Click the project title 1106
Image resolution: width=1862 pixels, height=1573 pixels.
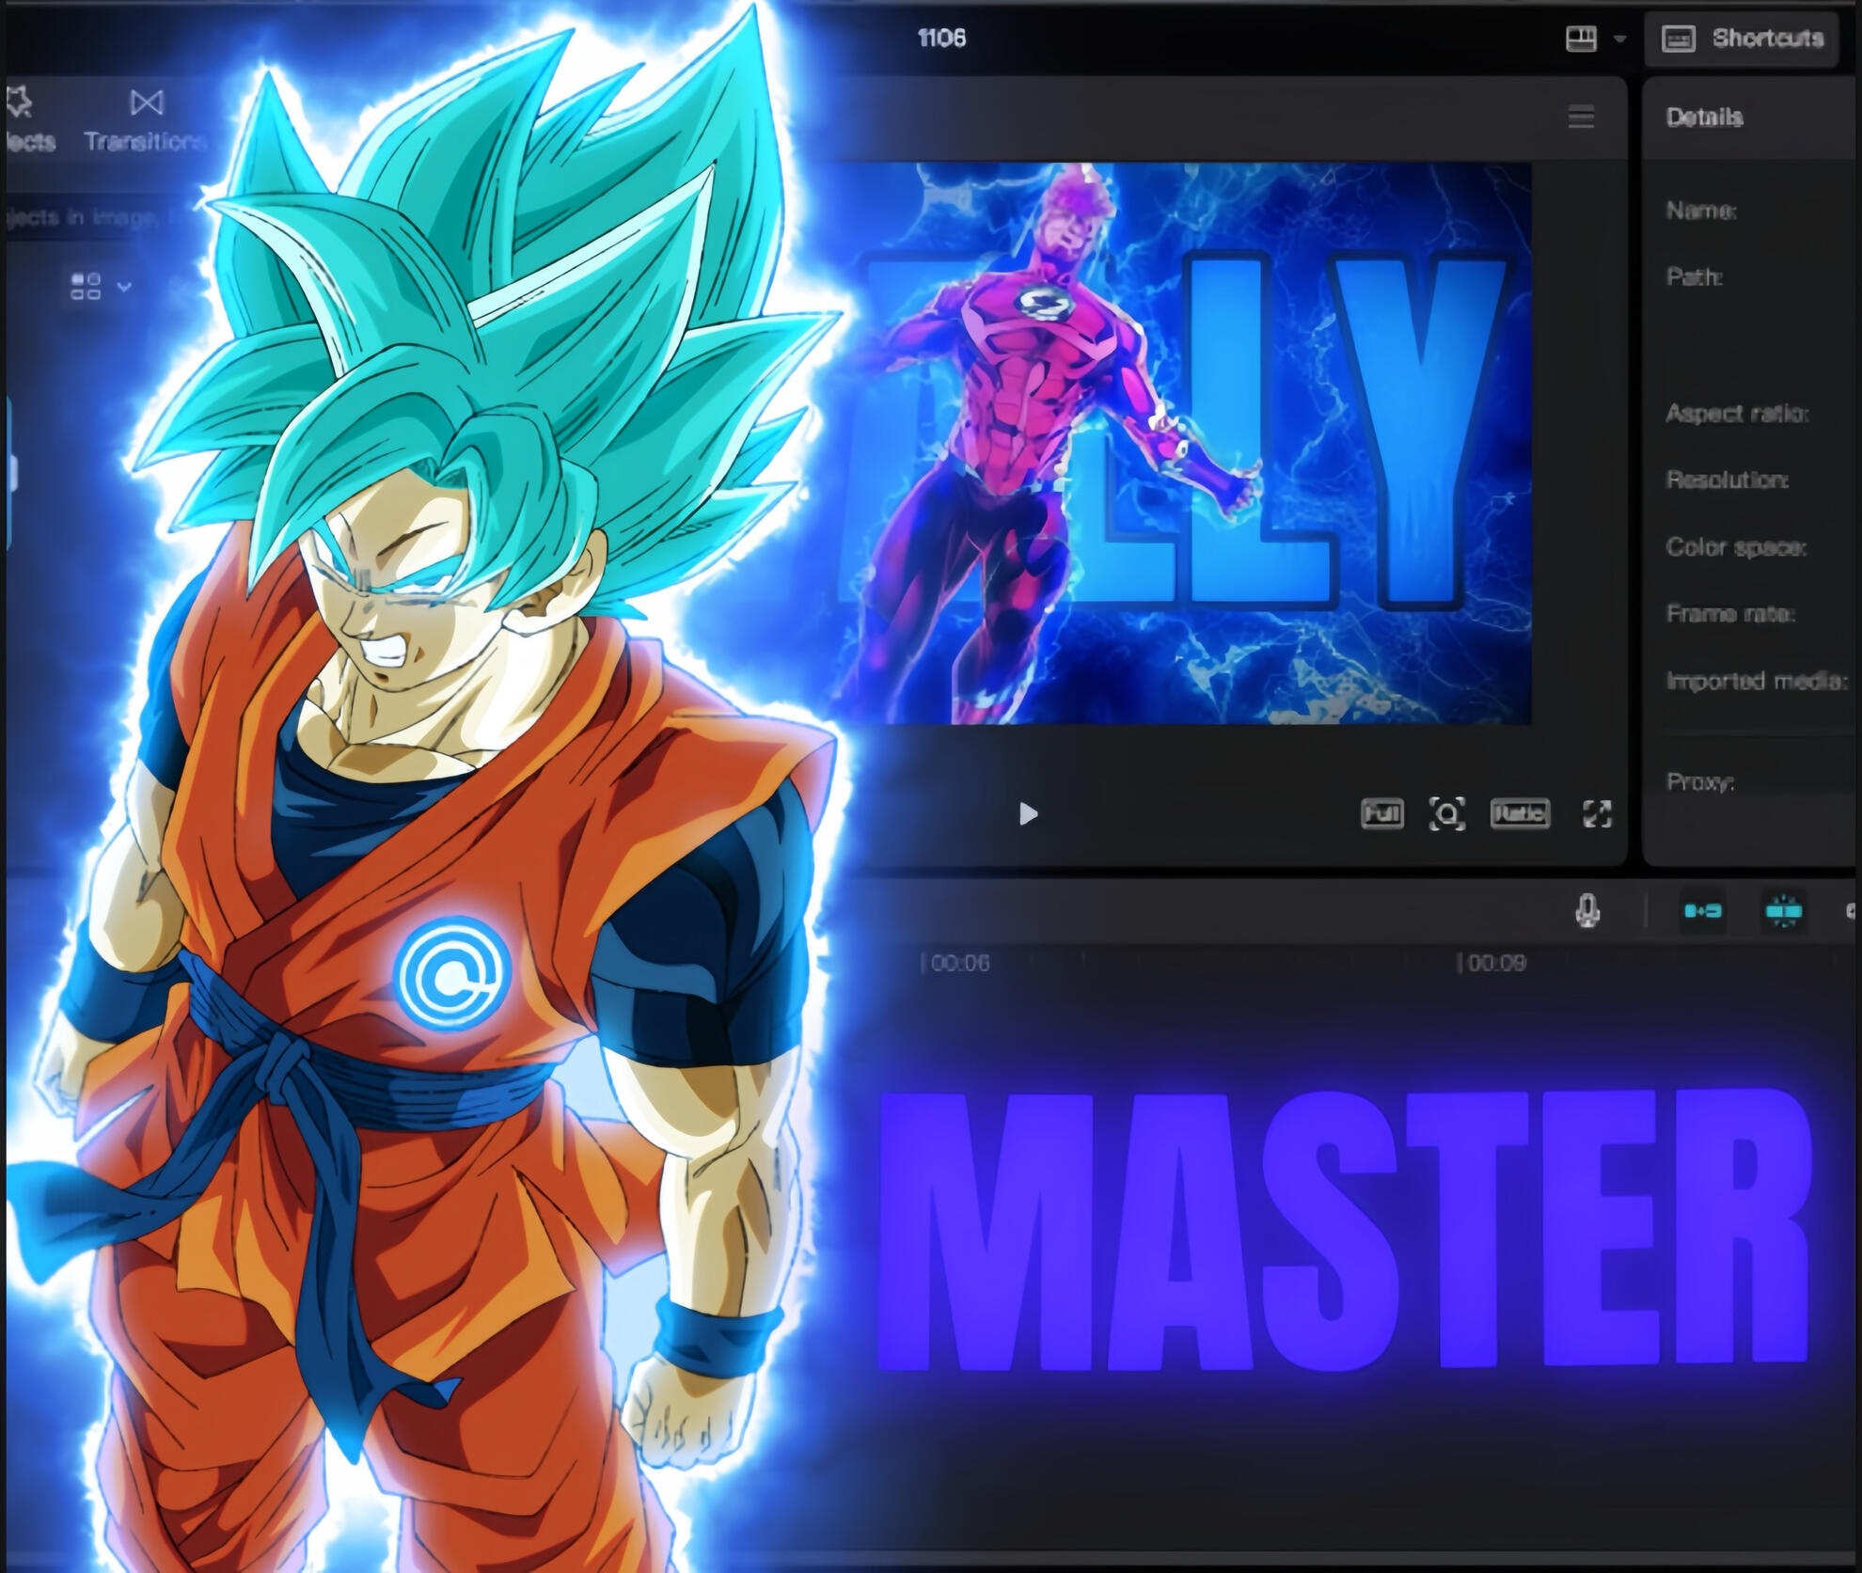pos(941,38)
